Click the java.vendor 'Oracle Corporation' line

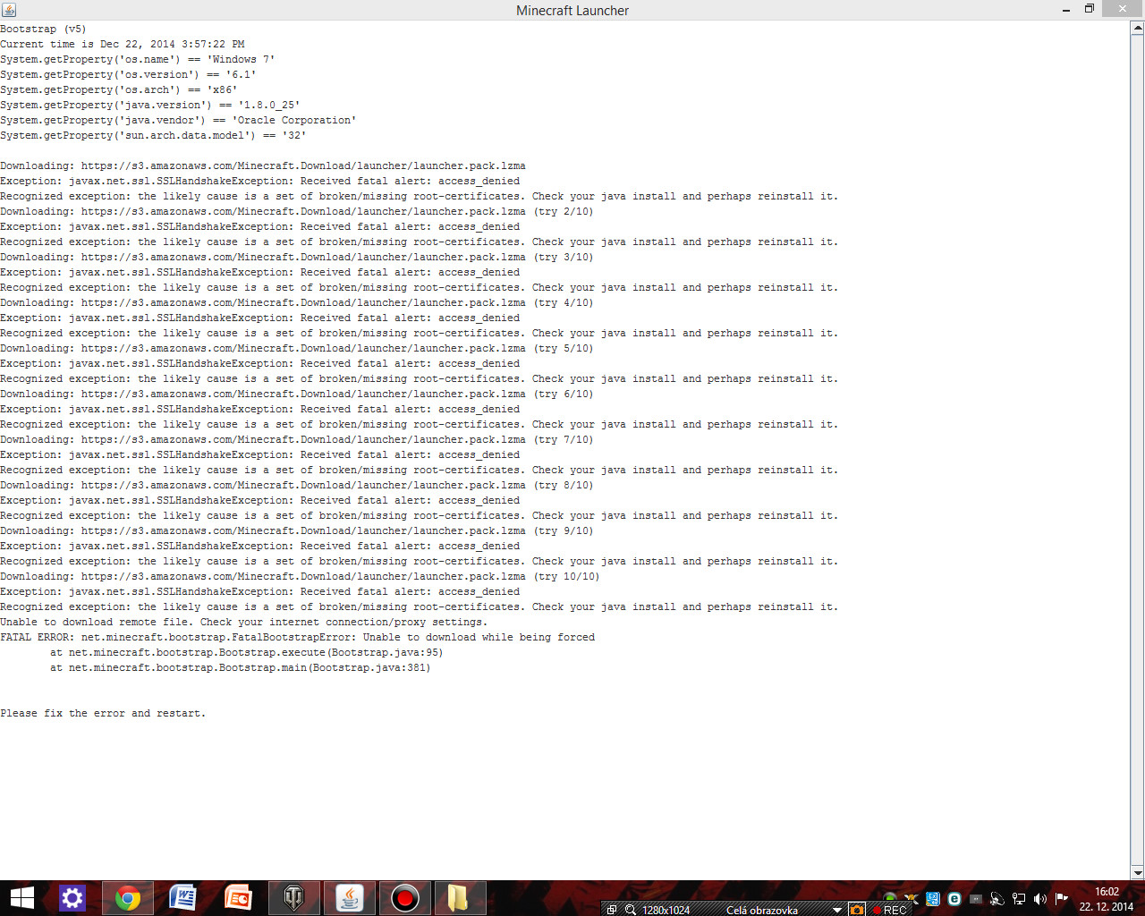coord(179,120)
